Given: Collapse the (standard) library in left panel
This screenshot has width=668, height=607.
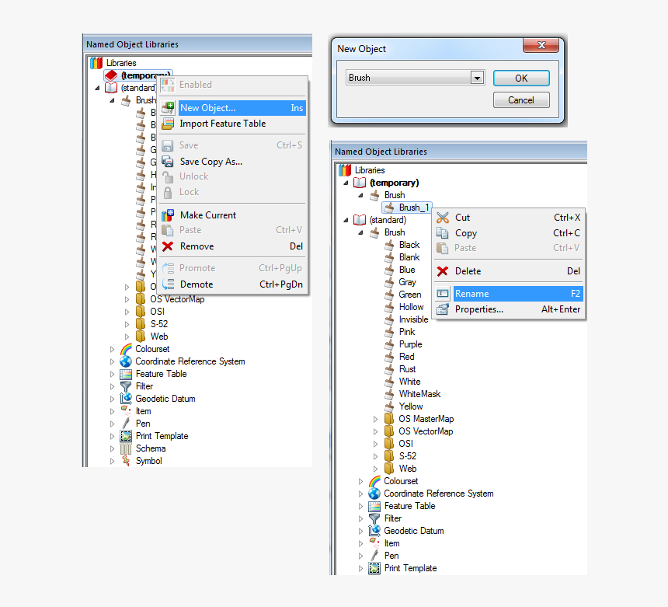Looking at the screenshot, I should (x=98, y=89).
